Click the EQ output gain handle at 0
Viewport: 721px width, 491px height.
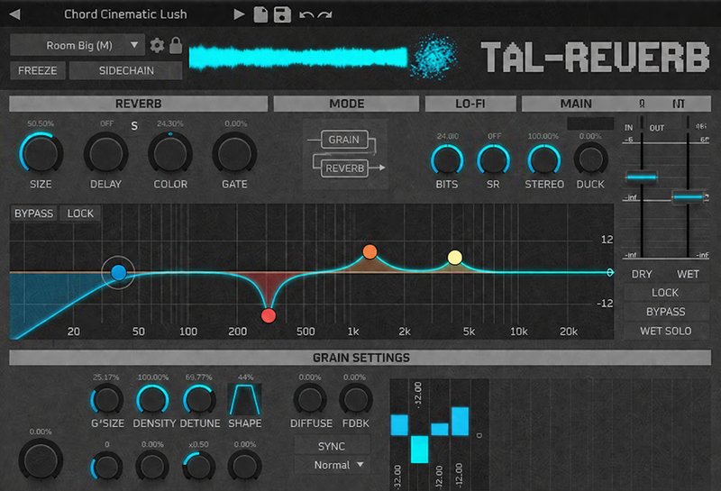coord(610,273)
